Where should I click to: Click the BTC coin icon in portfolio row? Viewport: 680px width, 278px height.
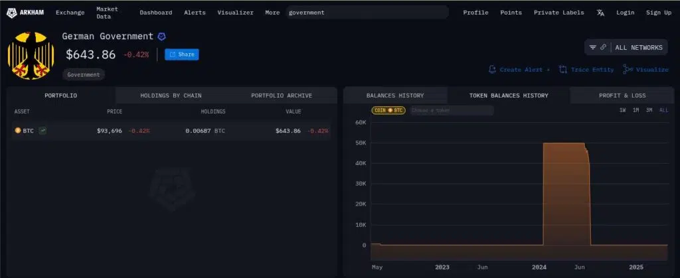point(18,130)
